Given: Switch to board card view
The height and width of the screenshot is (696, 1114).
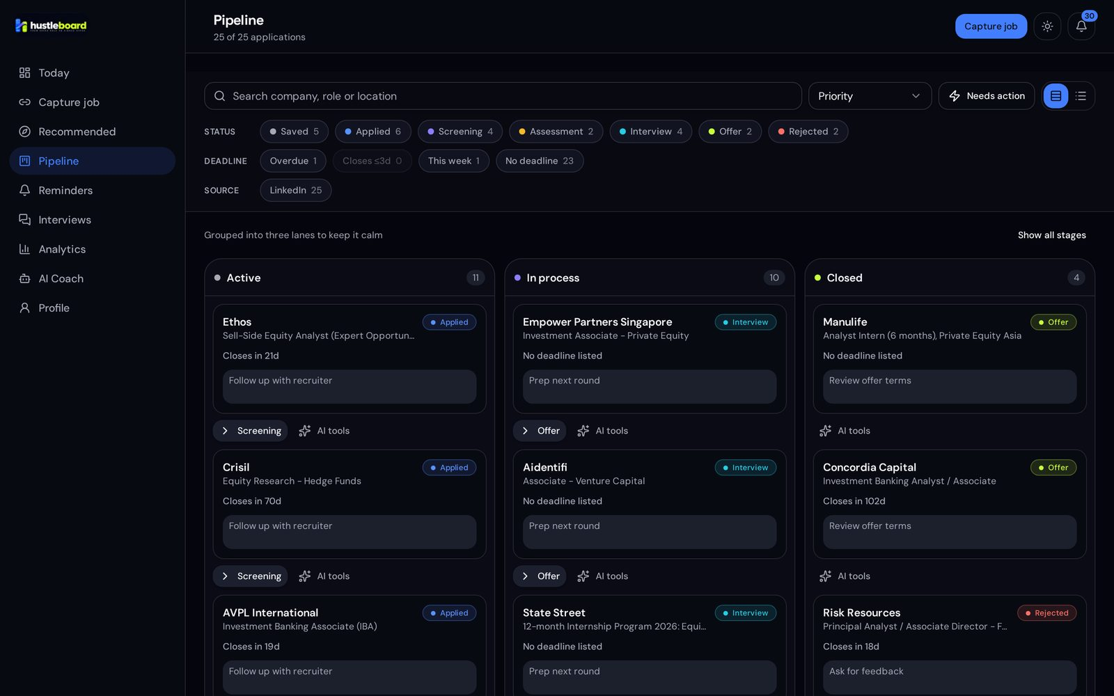Looking at the screenshot, I should [x=1056, y=96].
